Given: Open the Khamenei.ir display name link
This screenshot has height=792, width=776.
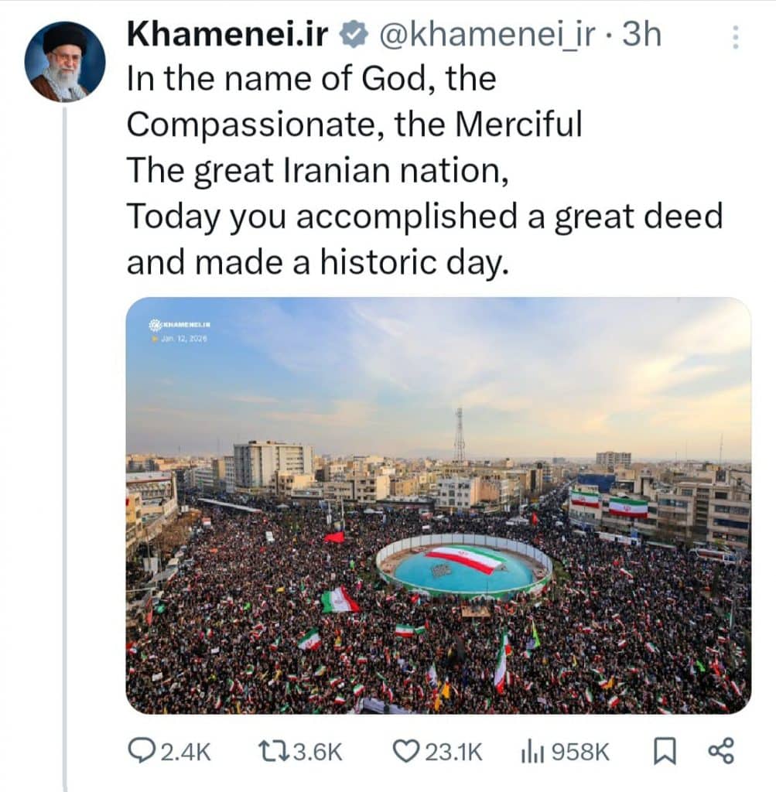Looking at the screenshot, I should [x=227, y=35].
